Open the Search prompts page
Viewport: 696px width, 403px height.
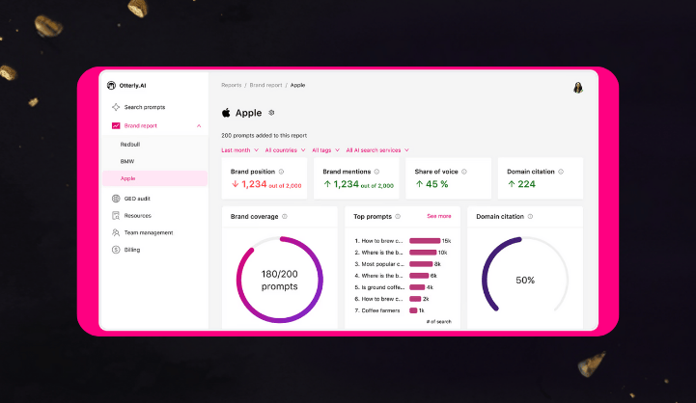pos(144,107)
